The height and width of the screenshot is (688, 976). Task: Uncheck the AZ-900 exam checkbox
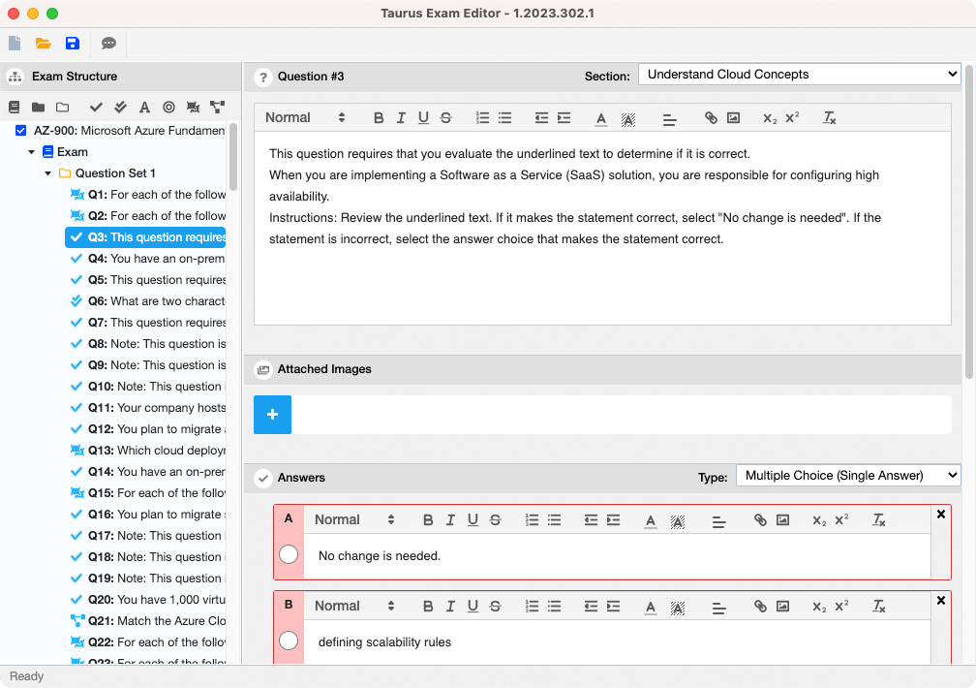pyautogui.click(x=21, y=131)
